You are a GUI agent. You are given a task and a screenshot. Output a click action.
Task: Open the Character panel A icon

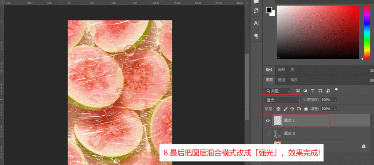(x=256, y=23)
